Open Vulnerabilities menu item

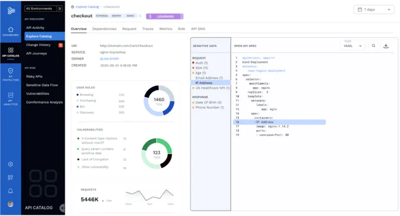38,94
